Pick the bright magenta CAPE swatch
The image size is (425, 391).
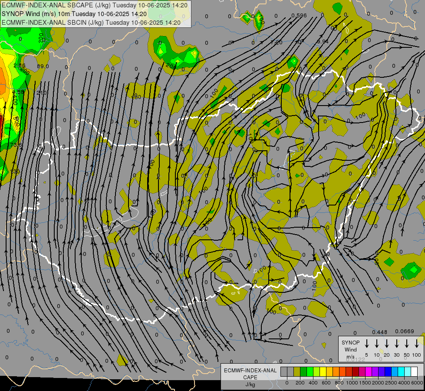369,371
